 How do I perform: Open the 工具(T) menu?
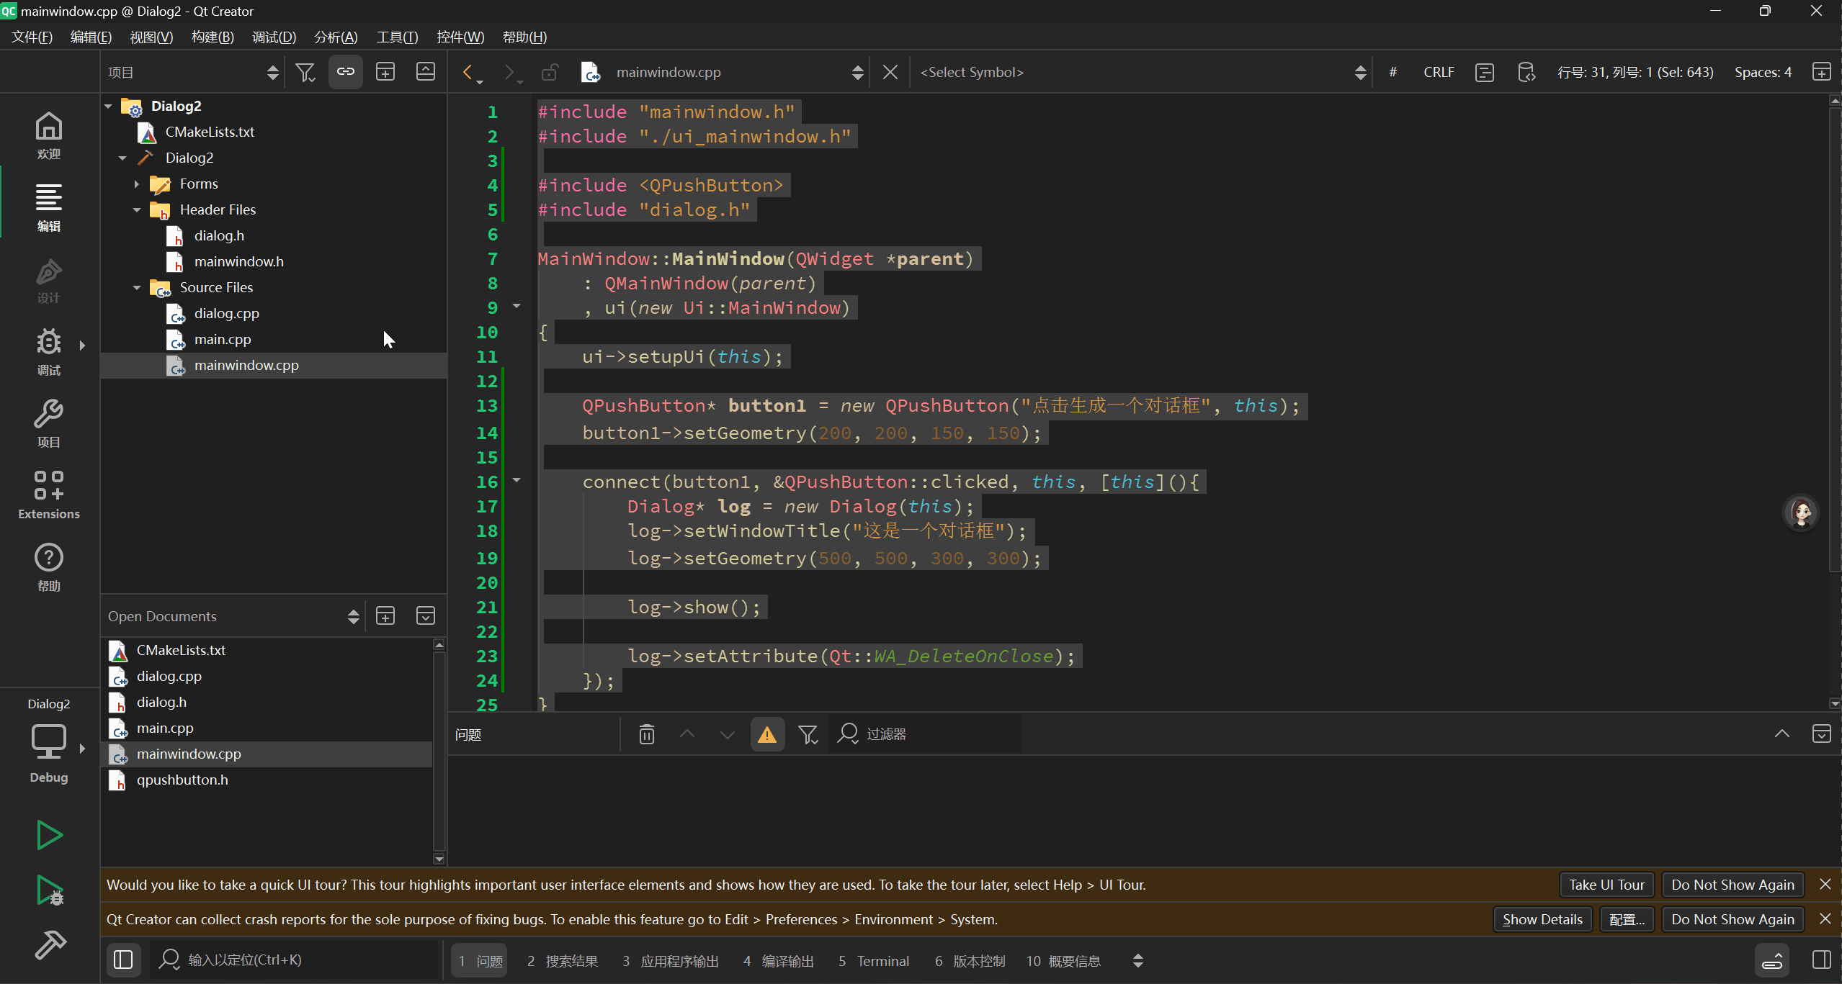click(x=397, y=37)
